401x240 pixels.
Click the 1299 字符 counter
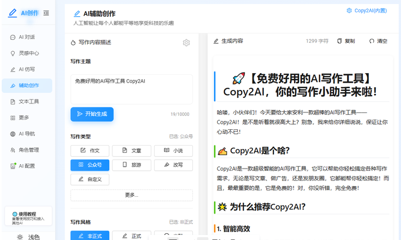317,41
